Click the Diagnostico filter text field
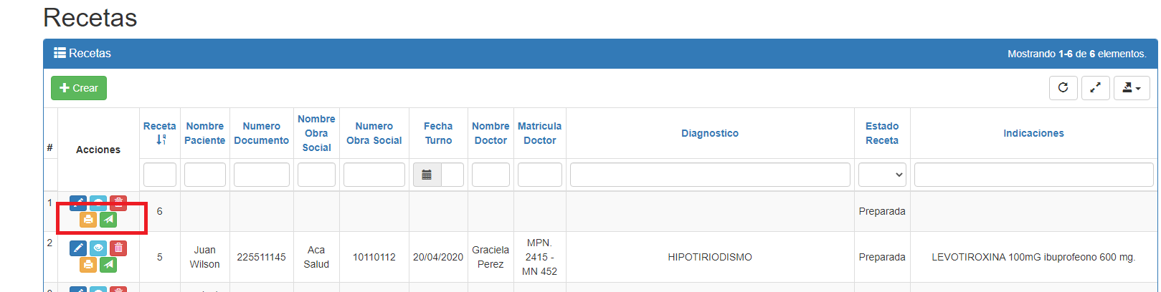The image size is (1161, 292). [x=709, y=175]
